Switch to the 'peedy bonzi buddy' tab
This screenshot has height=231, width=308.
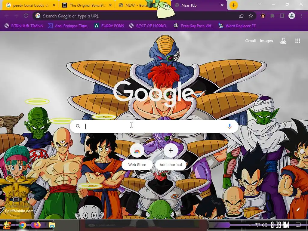31,5
